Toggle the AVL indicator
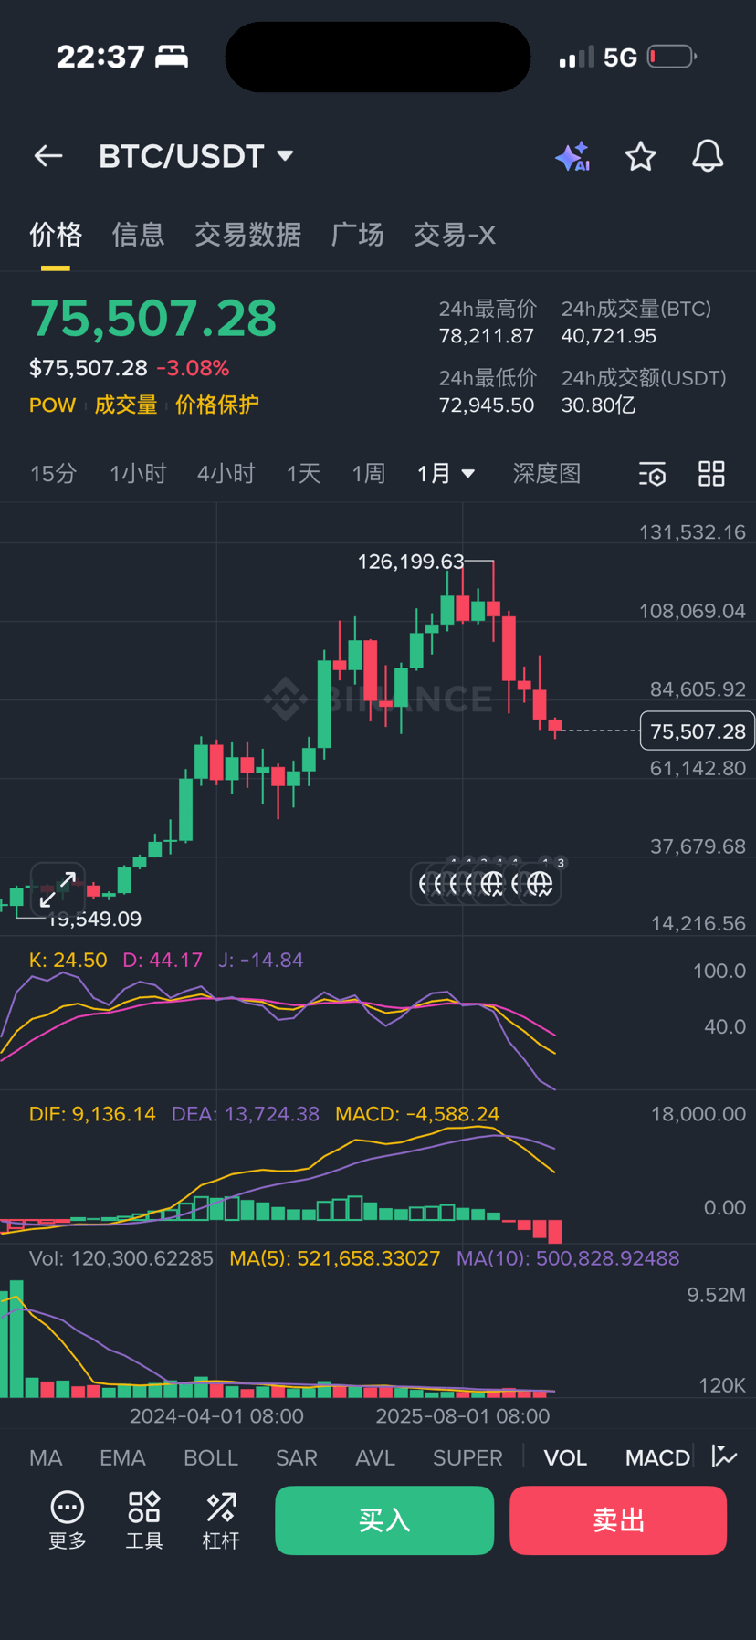The image size is (756, 1640). 375,1457
